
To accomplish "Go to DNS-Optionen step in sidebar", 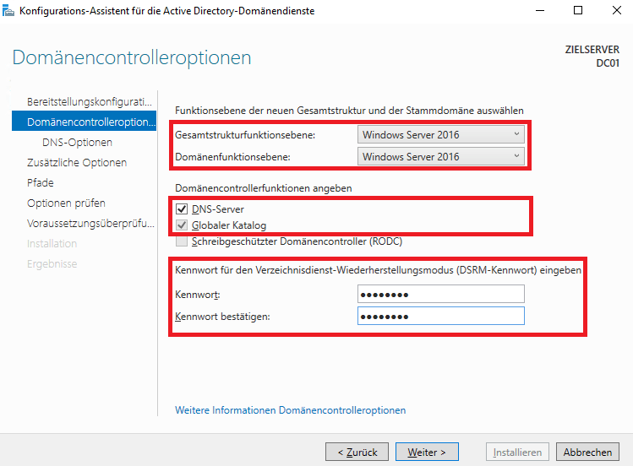I will click(x=77, y=142).
